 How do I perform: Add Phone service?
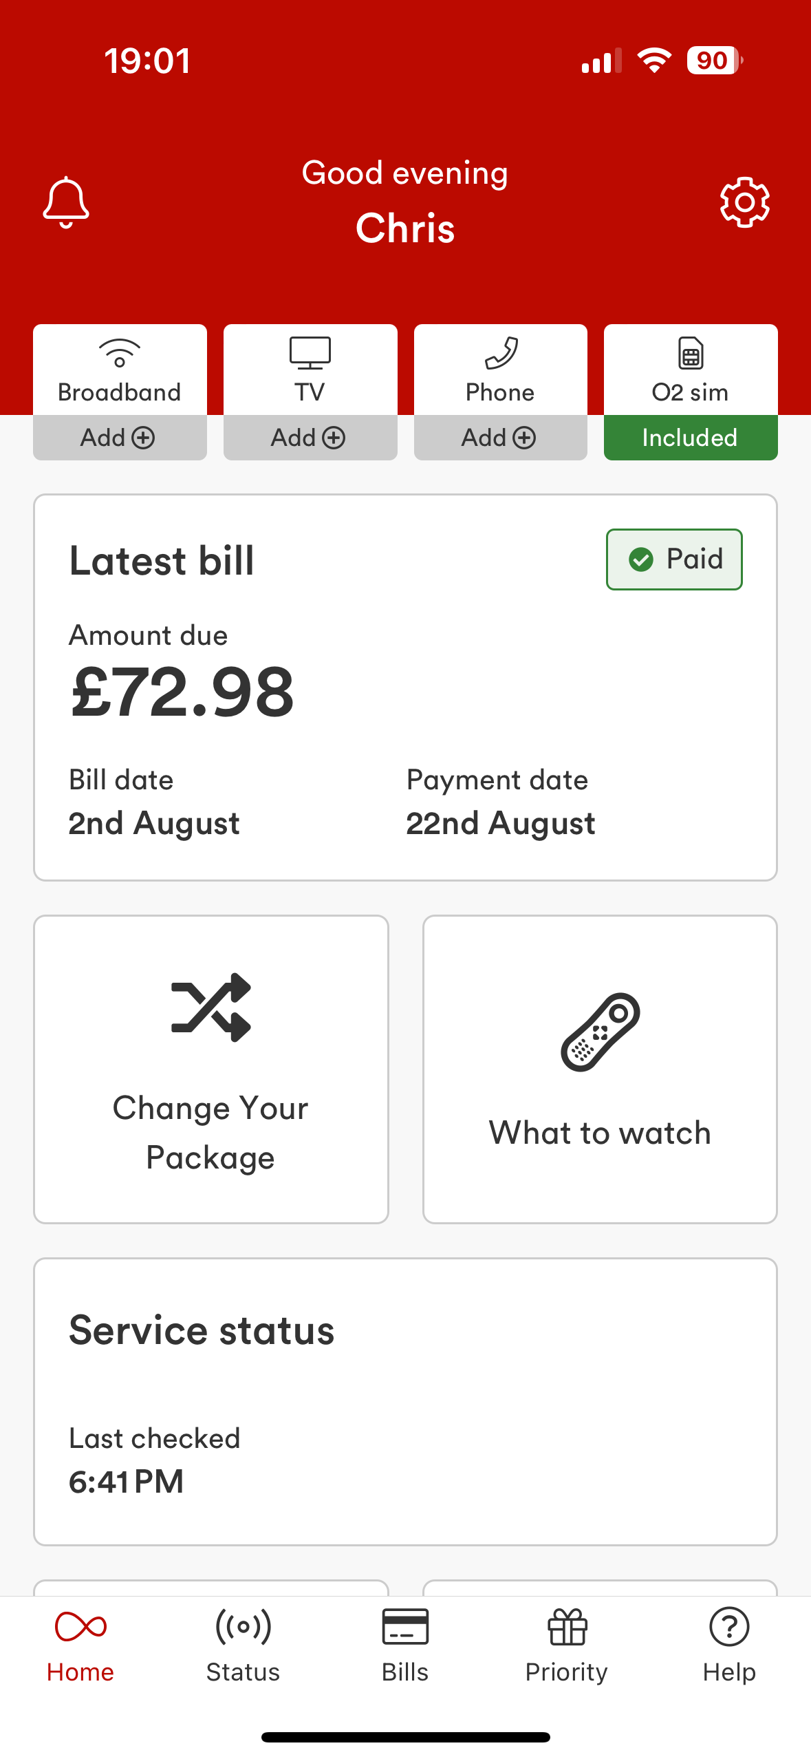coord(501,438)
